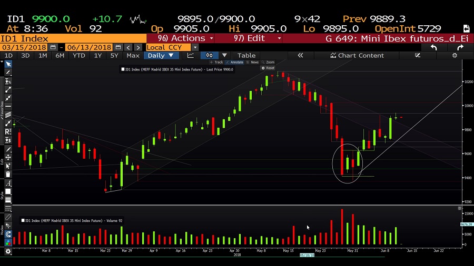Pick the trend line drawing tool
Image resolution: width=474 pixels, height=266 pixels.
coord(8,89)
